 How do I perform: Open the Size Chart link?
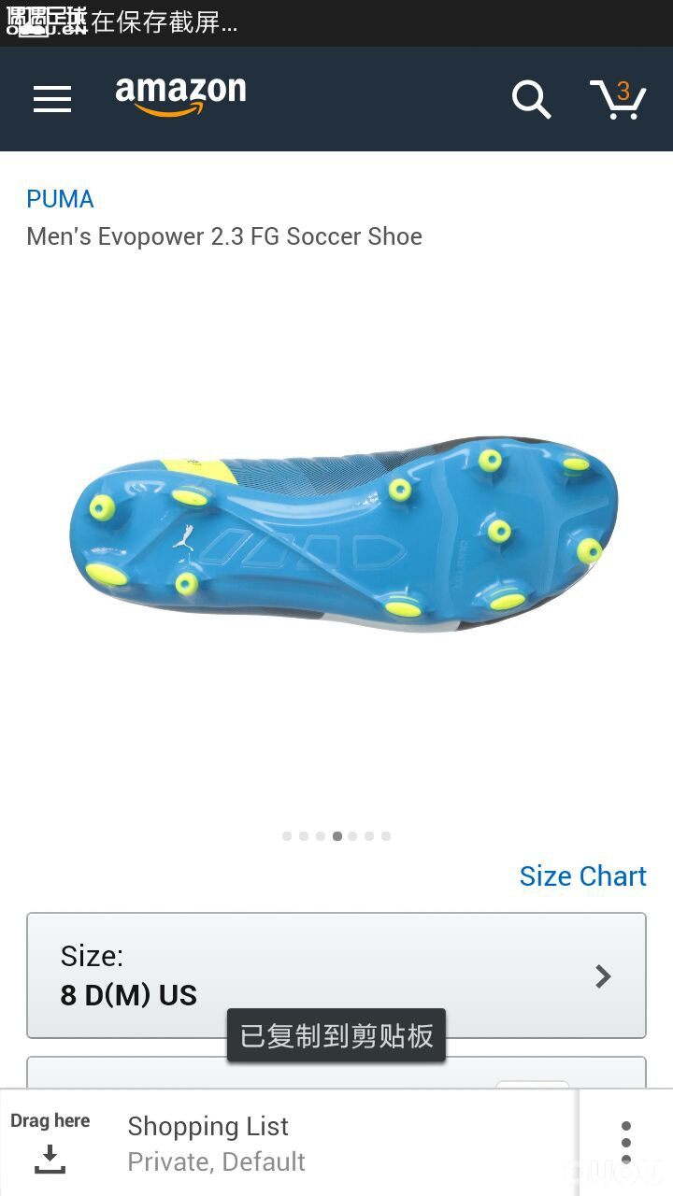(x=582, y=876)
